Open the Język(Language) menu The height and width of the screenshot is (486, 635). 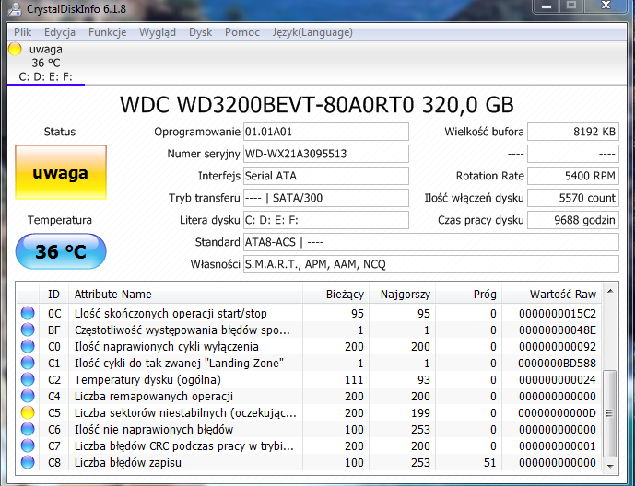tap(312, 32)
